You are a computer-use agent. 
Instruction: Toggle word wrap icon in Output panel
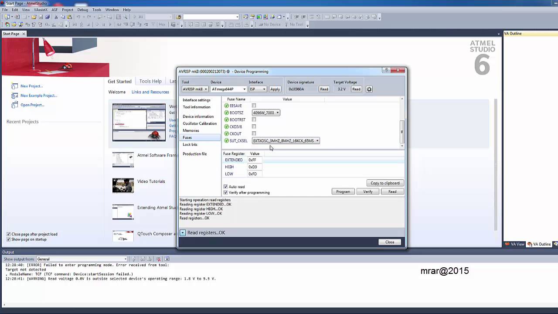point(167,259)
